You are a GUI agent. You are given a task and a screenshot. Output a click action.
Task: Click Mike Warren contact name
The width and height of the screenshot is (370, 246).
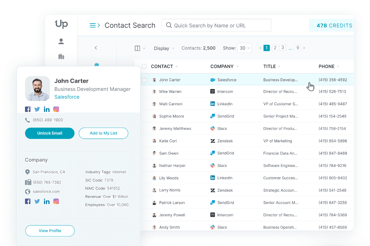click(x=170, y=92)
